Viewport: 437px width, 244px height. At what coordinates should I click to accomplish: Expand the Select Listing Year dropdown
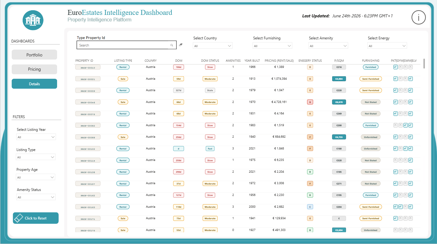tap(36, 137)
